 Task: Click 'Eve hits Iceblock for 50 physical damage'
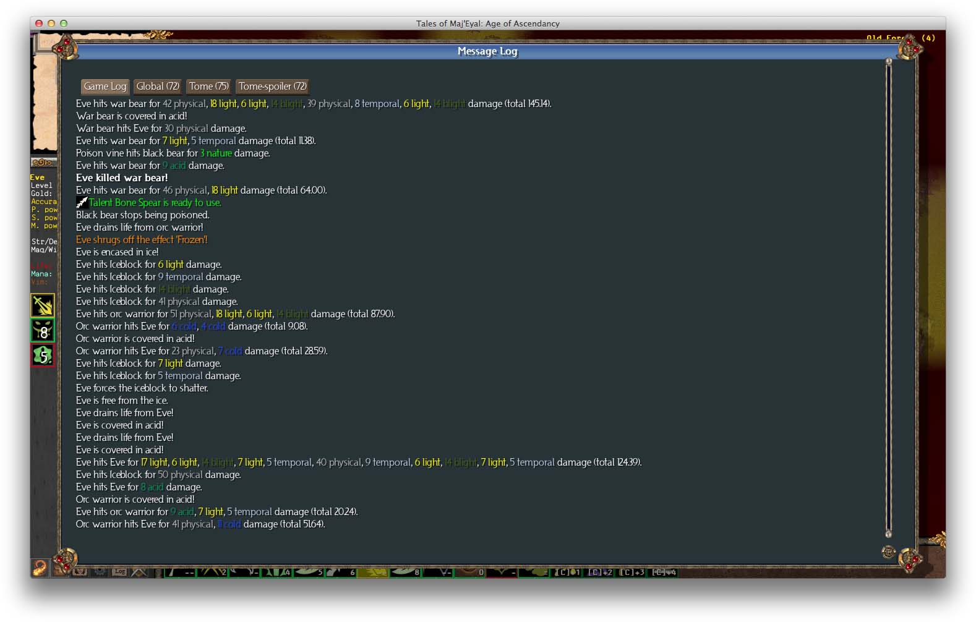click(x=158, y=475)
